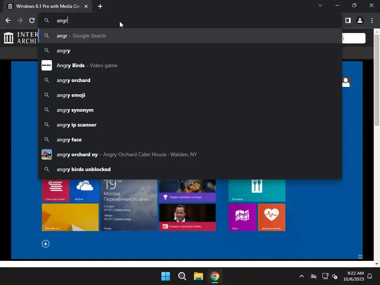Select Angry Birds video game suggestion
The height and width of the screenshot is (285, 380).
190,65
